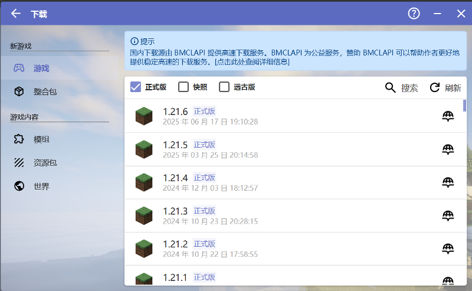Open wiki globe icon for 1.21.5
The image size is (472, 291).
(x=448, y=149)
